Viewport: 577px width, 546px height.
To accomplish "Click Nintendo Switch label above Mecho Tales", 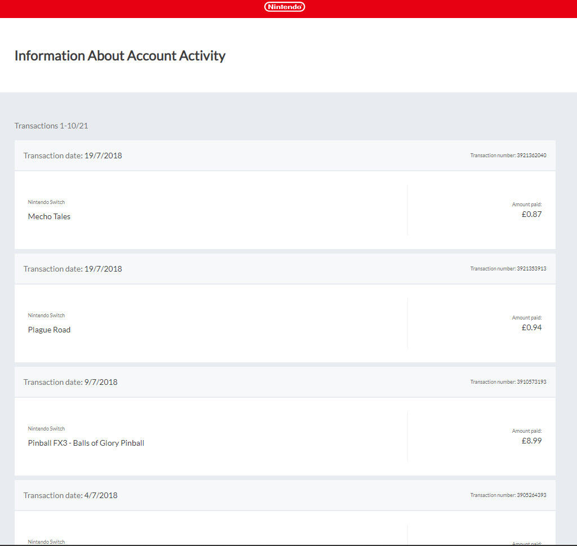I will pos(46,202).
